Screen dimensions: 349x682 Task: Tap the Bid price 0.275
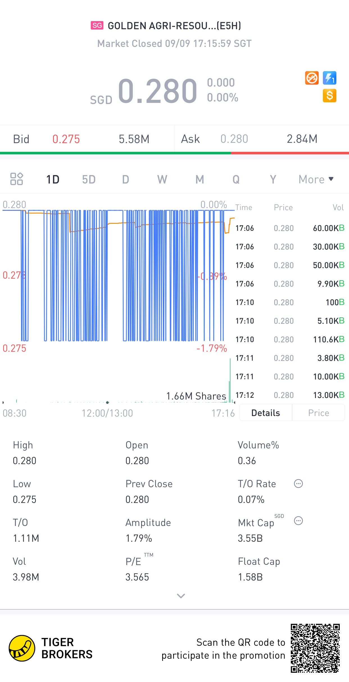[x=66, y=139]
